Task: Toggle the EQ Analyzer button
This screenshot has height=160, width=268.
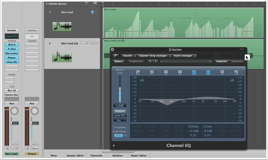Action: pos(120,111)
